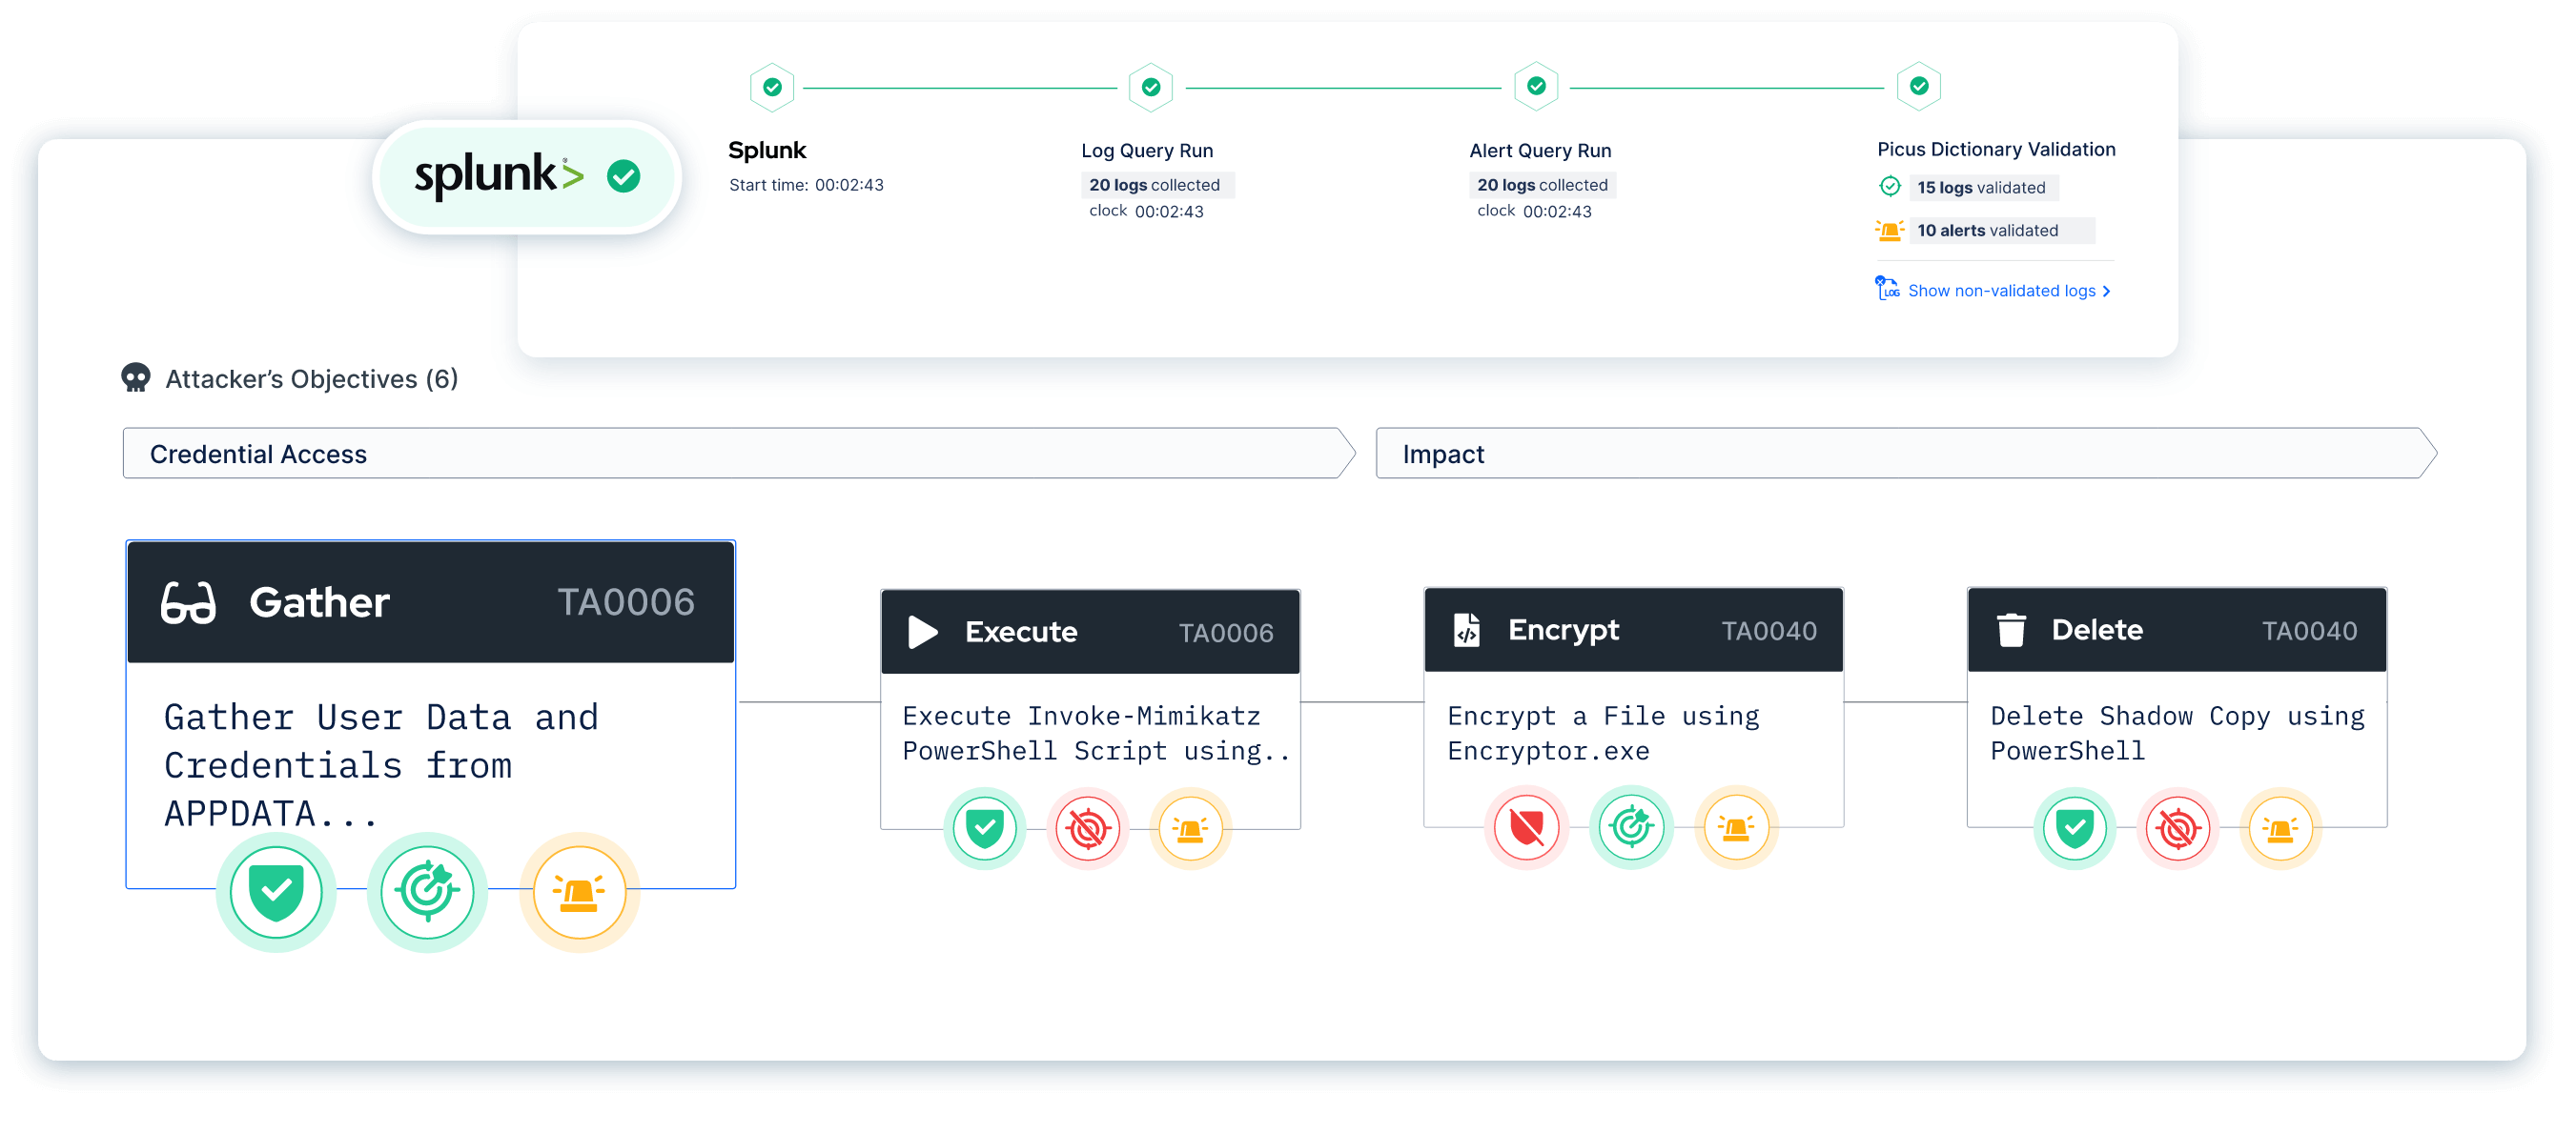Click the green check next to splunk logo

tap(623, 177)
